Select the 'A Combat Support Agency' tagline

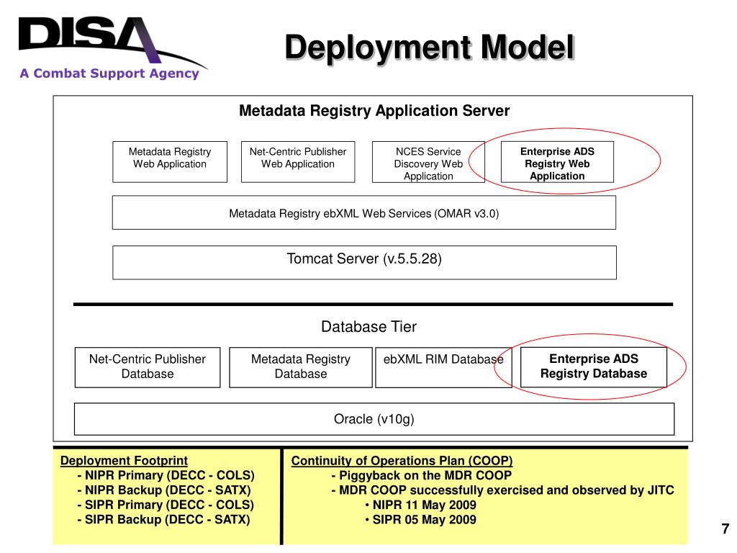[109, 73]
